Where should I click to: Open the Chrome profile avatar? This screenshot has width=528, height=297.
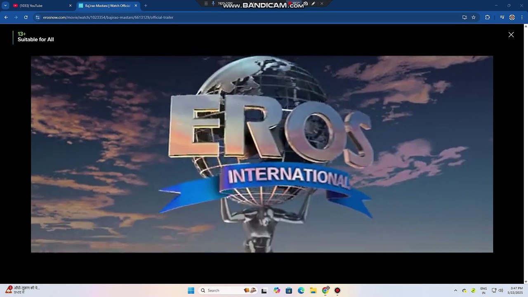click(x=512, y=17)
